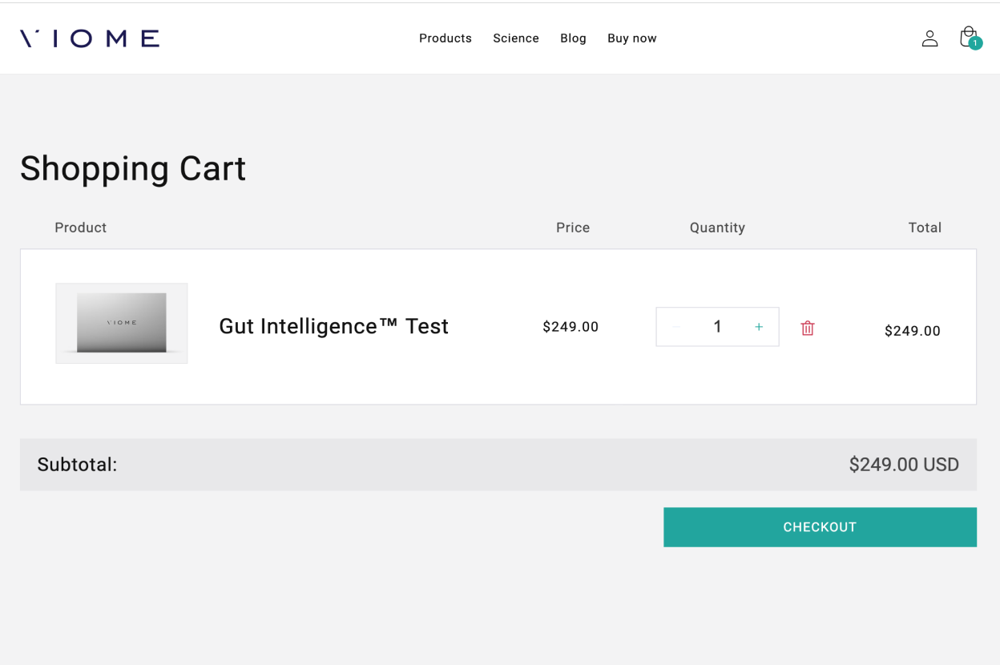1000x665 pixels.
Task: Open the user account icon
Action: 929,38
